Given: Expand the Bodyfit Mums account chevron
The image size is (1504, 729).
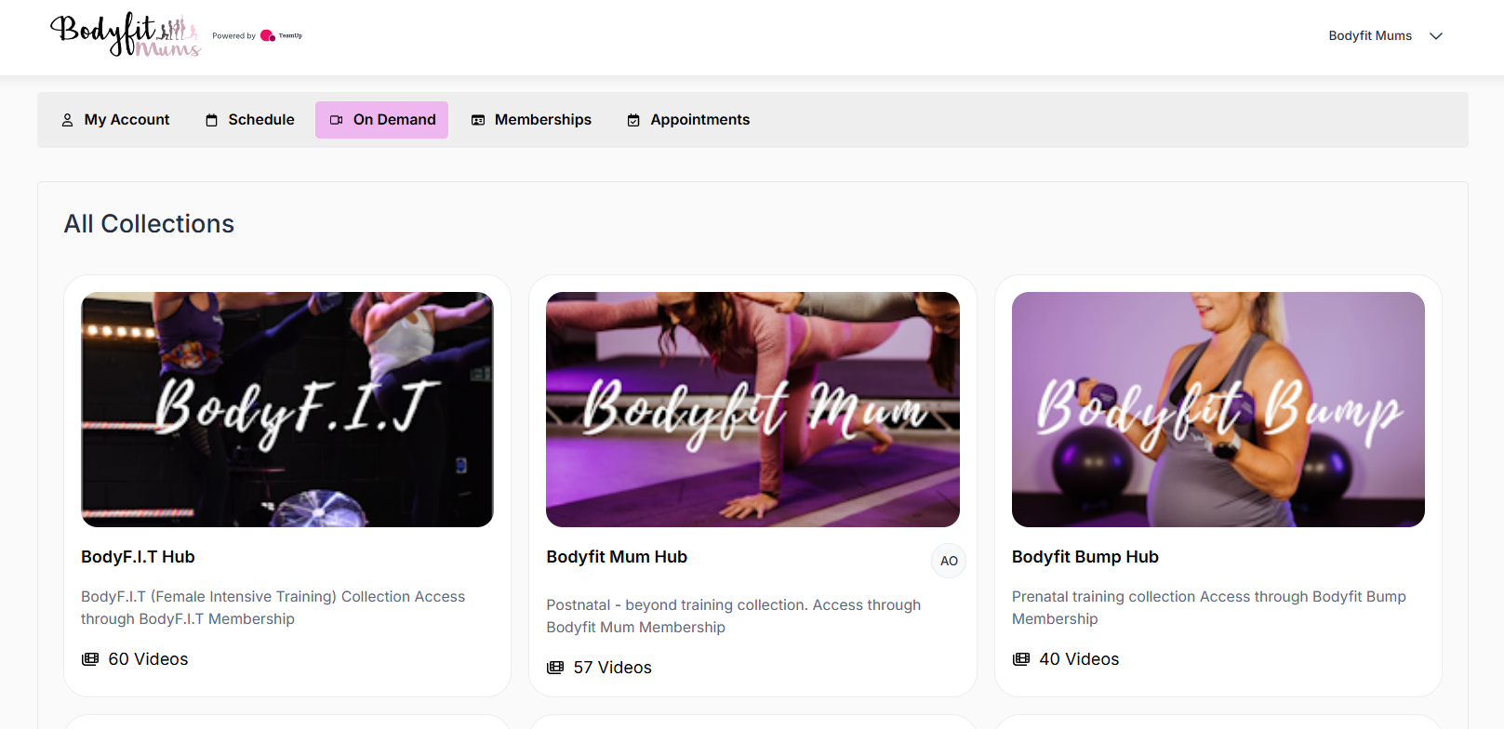Looking at the screenshot, I should [1436, 36].
